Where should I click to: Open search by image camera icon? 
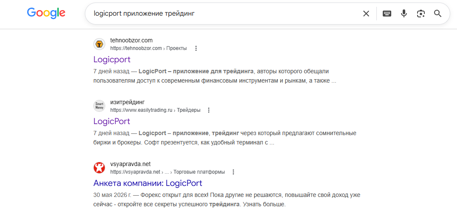[421, 14]
